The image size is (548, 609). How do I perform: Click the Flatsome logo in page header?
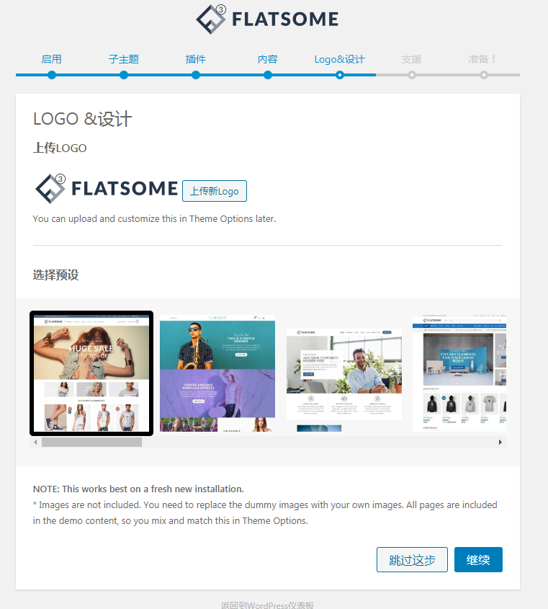pos(267,19)
